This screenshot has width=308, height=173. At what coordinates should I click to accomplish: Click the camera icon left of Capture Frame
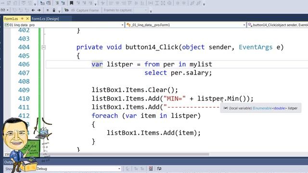click(66, 10)
